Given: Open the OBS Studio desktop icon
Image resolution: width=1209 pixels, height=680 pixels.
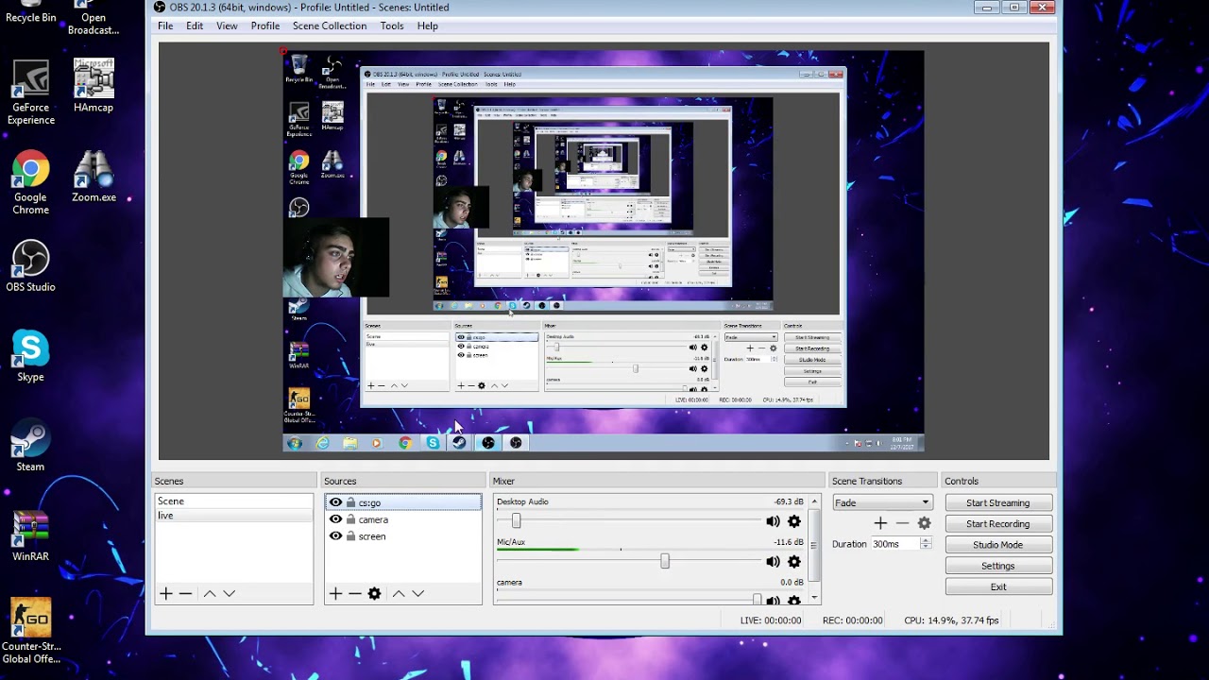Looking at the screenshot, I should point(30,266).
